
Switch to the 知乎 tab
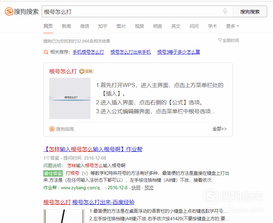pos(103,26)
